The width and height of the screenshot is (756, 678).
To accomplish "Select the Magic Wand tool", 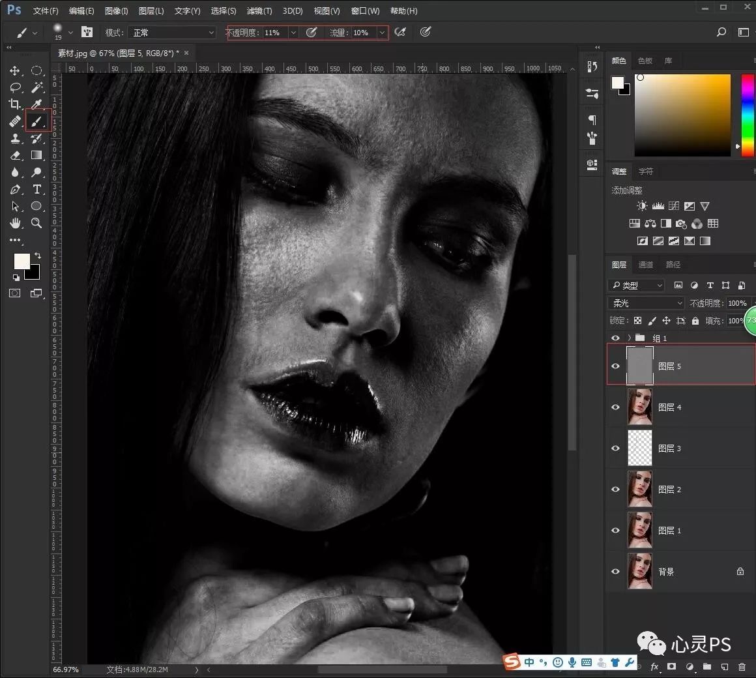I will 36,87.
